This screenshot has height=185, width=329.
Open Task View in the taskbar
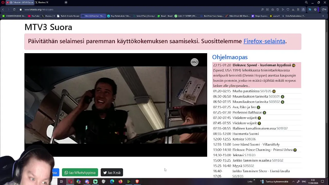[x=61, y=182]
